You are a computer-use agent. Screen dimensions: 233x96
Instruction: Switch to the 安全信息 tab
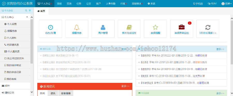click(66, 93)
